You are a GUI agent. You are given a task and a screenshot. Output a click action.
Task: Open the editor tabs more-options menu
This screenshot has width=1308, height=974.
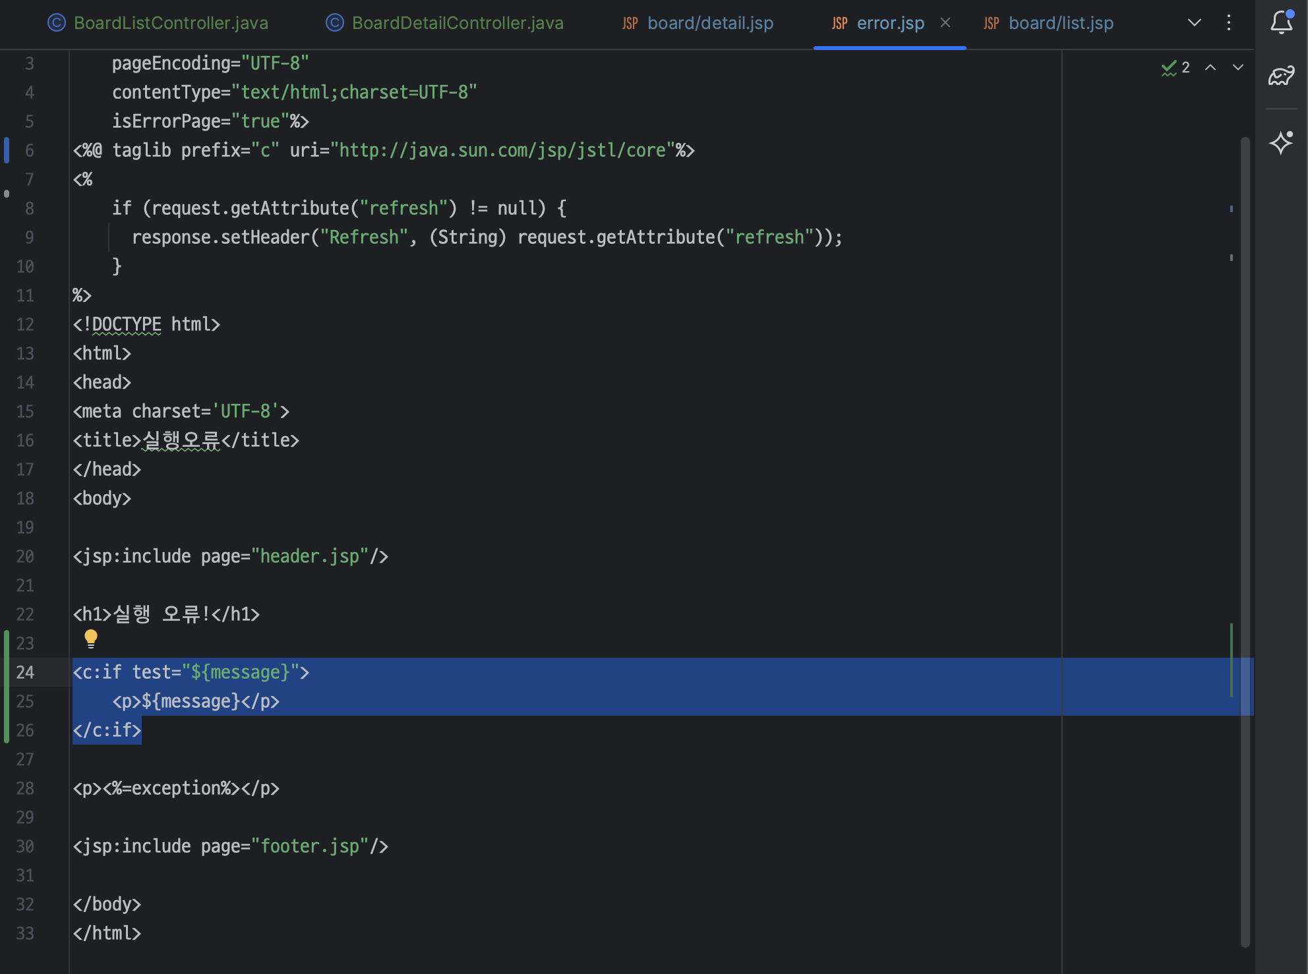coord(1229,23)
